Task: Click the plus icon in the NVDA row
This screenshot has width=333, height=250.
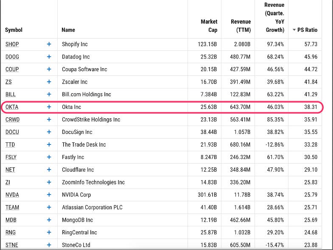Action: (x=49, y=194)
